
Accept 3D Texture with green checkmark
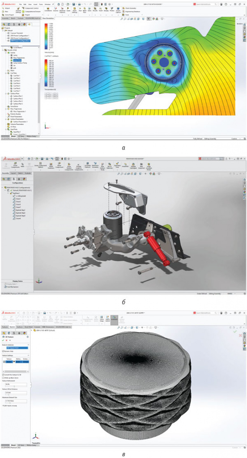pos(3,340)
